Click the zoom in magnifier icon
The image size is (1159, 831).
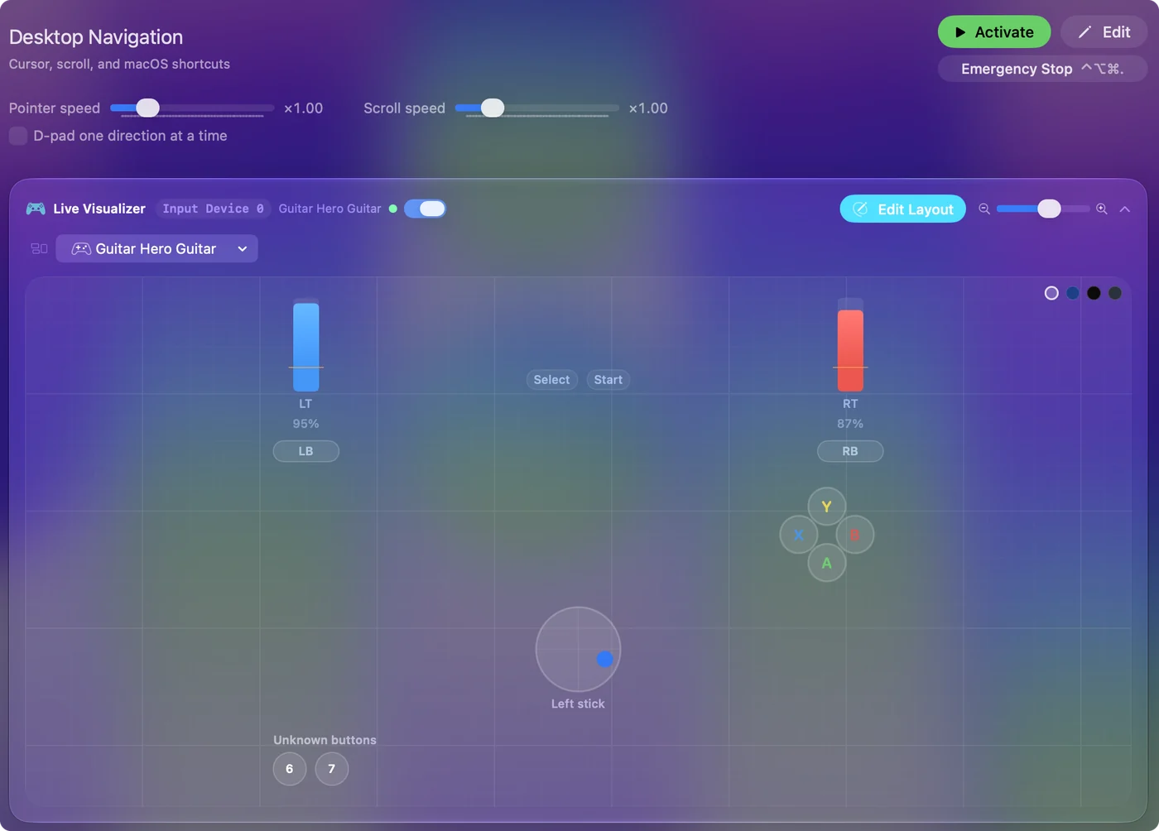pos(1102,209)
